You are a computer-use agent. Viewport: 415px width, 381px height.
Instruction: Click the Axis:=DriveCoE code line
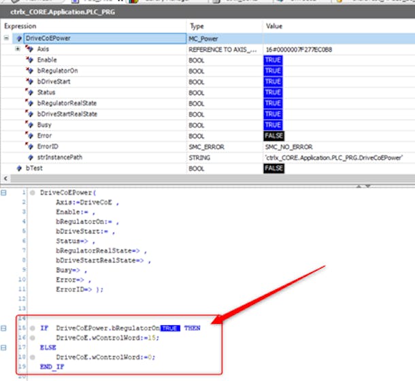click(x=87, y=203)
